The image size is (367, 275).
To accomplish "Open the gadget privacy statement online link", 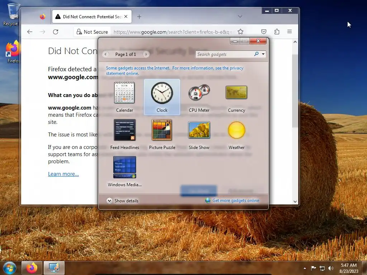I will (175, 71).
